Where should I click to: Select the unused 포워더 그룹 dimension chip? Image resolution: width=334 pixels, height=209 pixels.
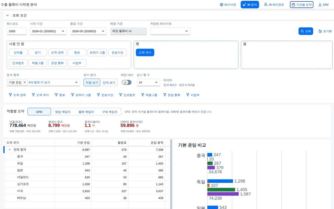point(97,53)
